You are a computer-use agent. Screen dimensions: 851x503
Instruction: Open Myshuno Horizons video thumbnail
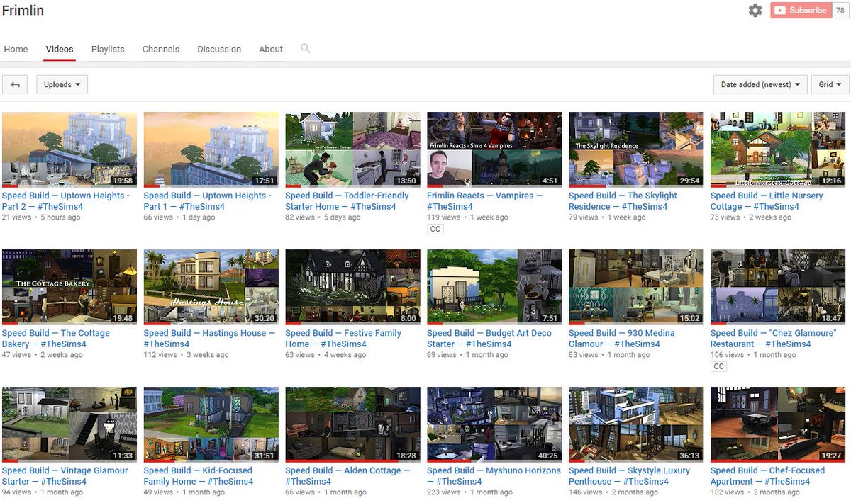tap(494, 424)
